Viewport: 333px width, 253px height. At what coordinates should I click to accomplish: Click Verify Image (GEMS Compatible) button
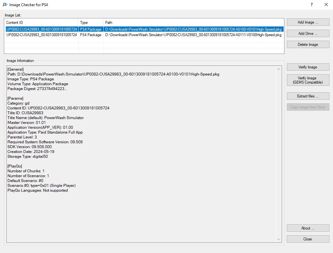(308, 80)
